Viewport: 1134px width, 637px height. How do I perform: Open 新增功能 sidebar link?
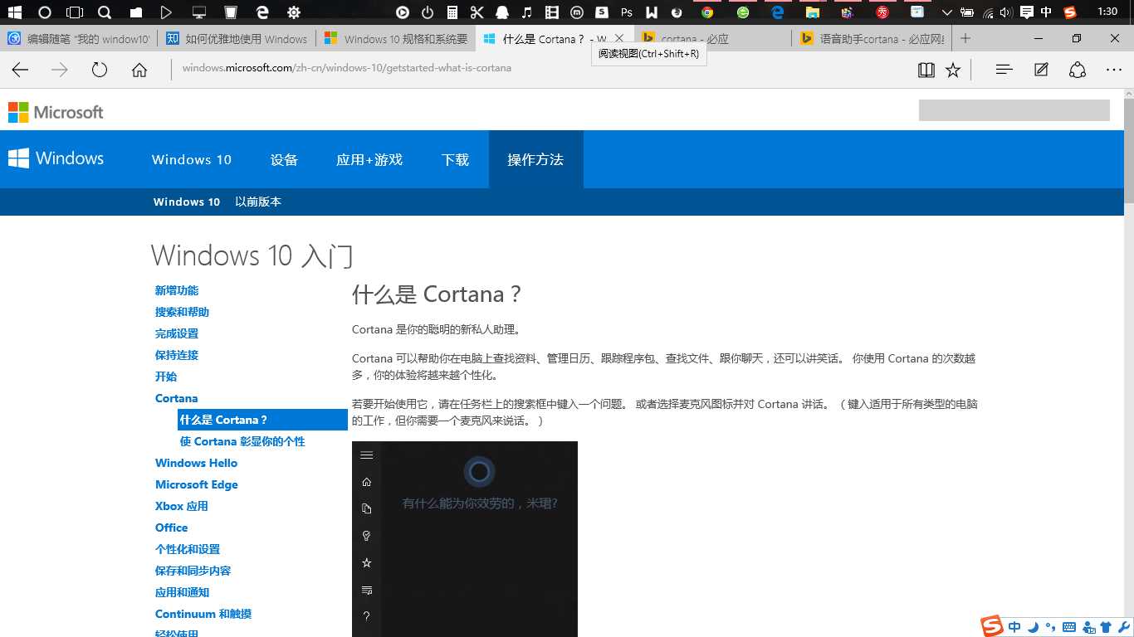(x=177, y=290)
